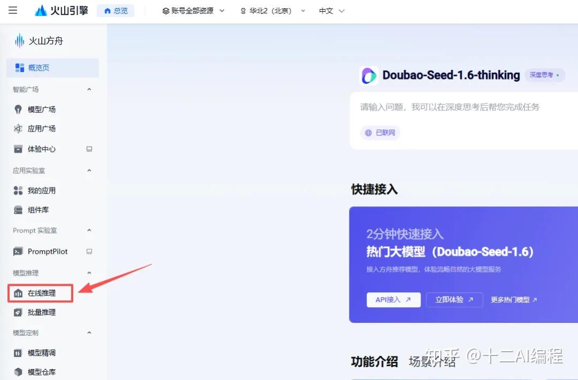This screenshot has height=380, width=578.
Task: Open the 模型精调 page
Action: point(41,352)
